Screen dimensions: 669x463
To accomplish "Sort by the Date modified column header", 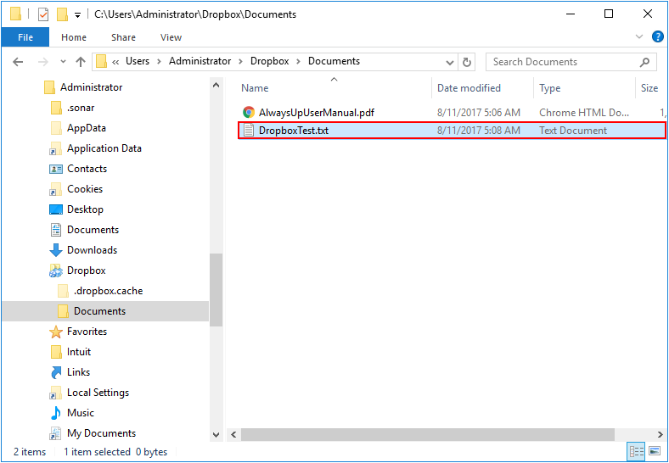I will 482,88.
